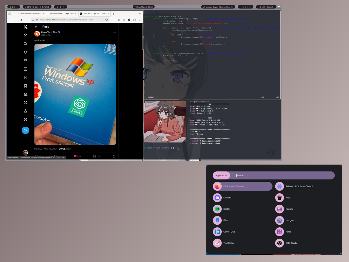Open Notifications bell in X sidebar

[x=25, y=52]
